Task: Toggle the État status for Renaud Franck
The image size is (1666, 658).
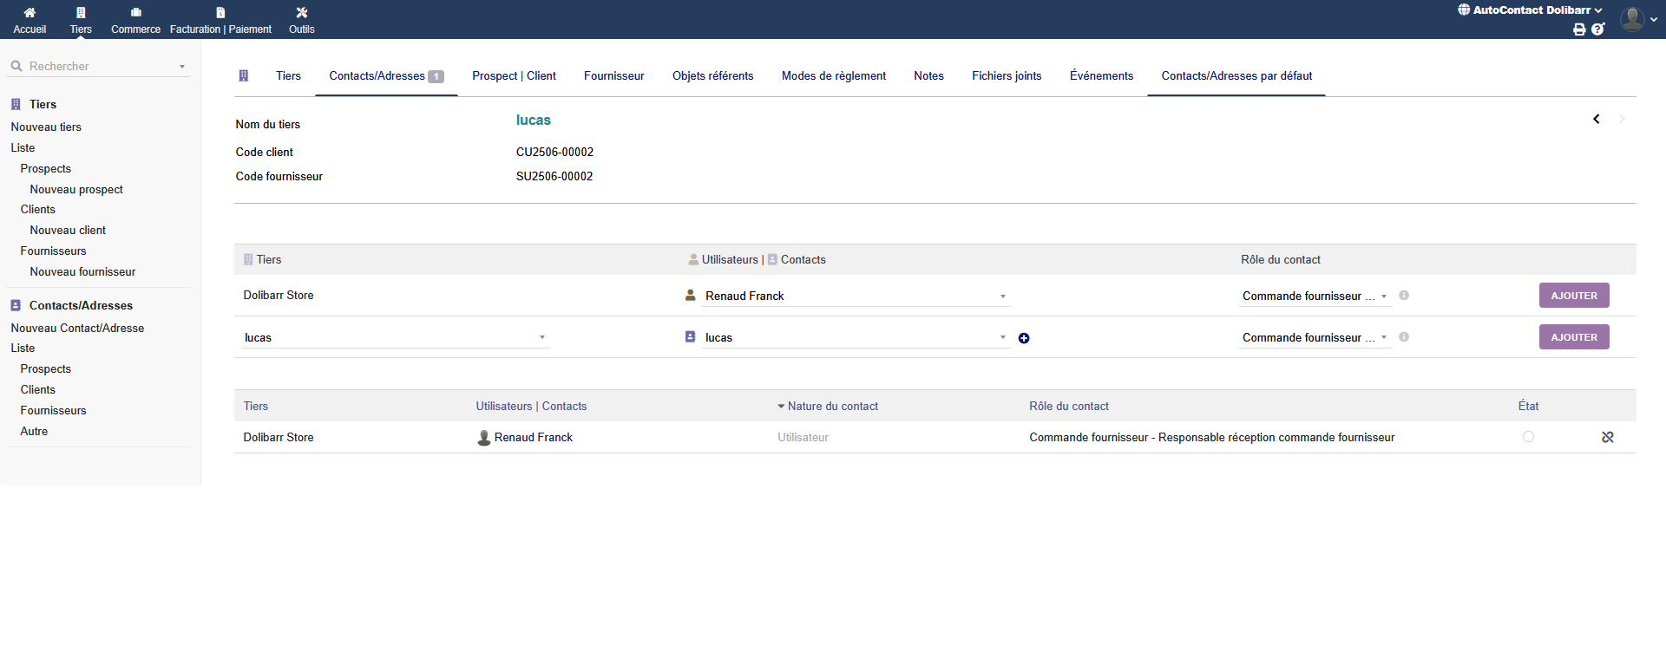Action: (x=1528, y=437)
